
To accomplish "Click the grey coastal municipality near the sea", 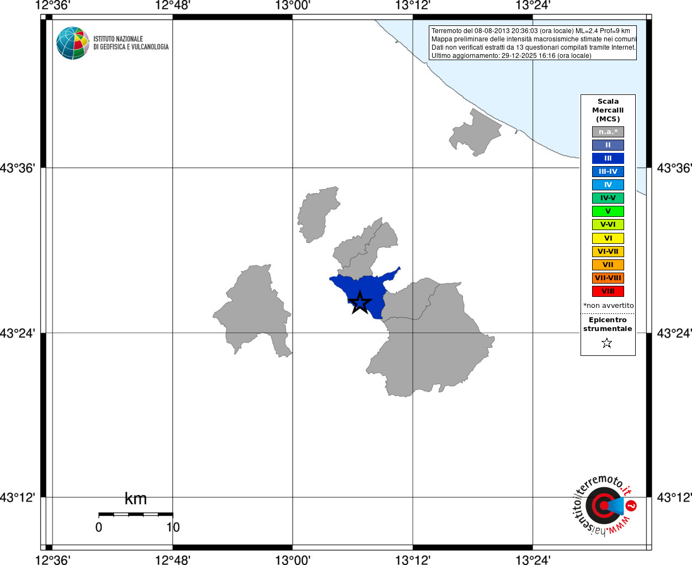I will coord(475,132).
